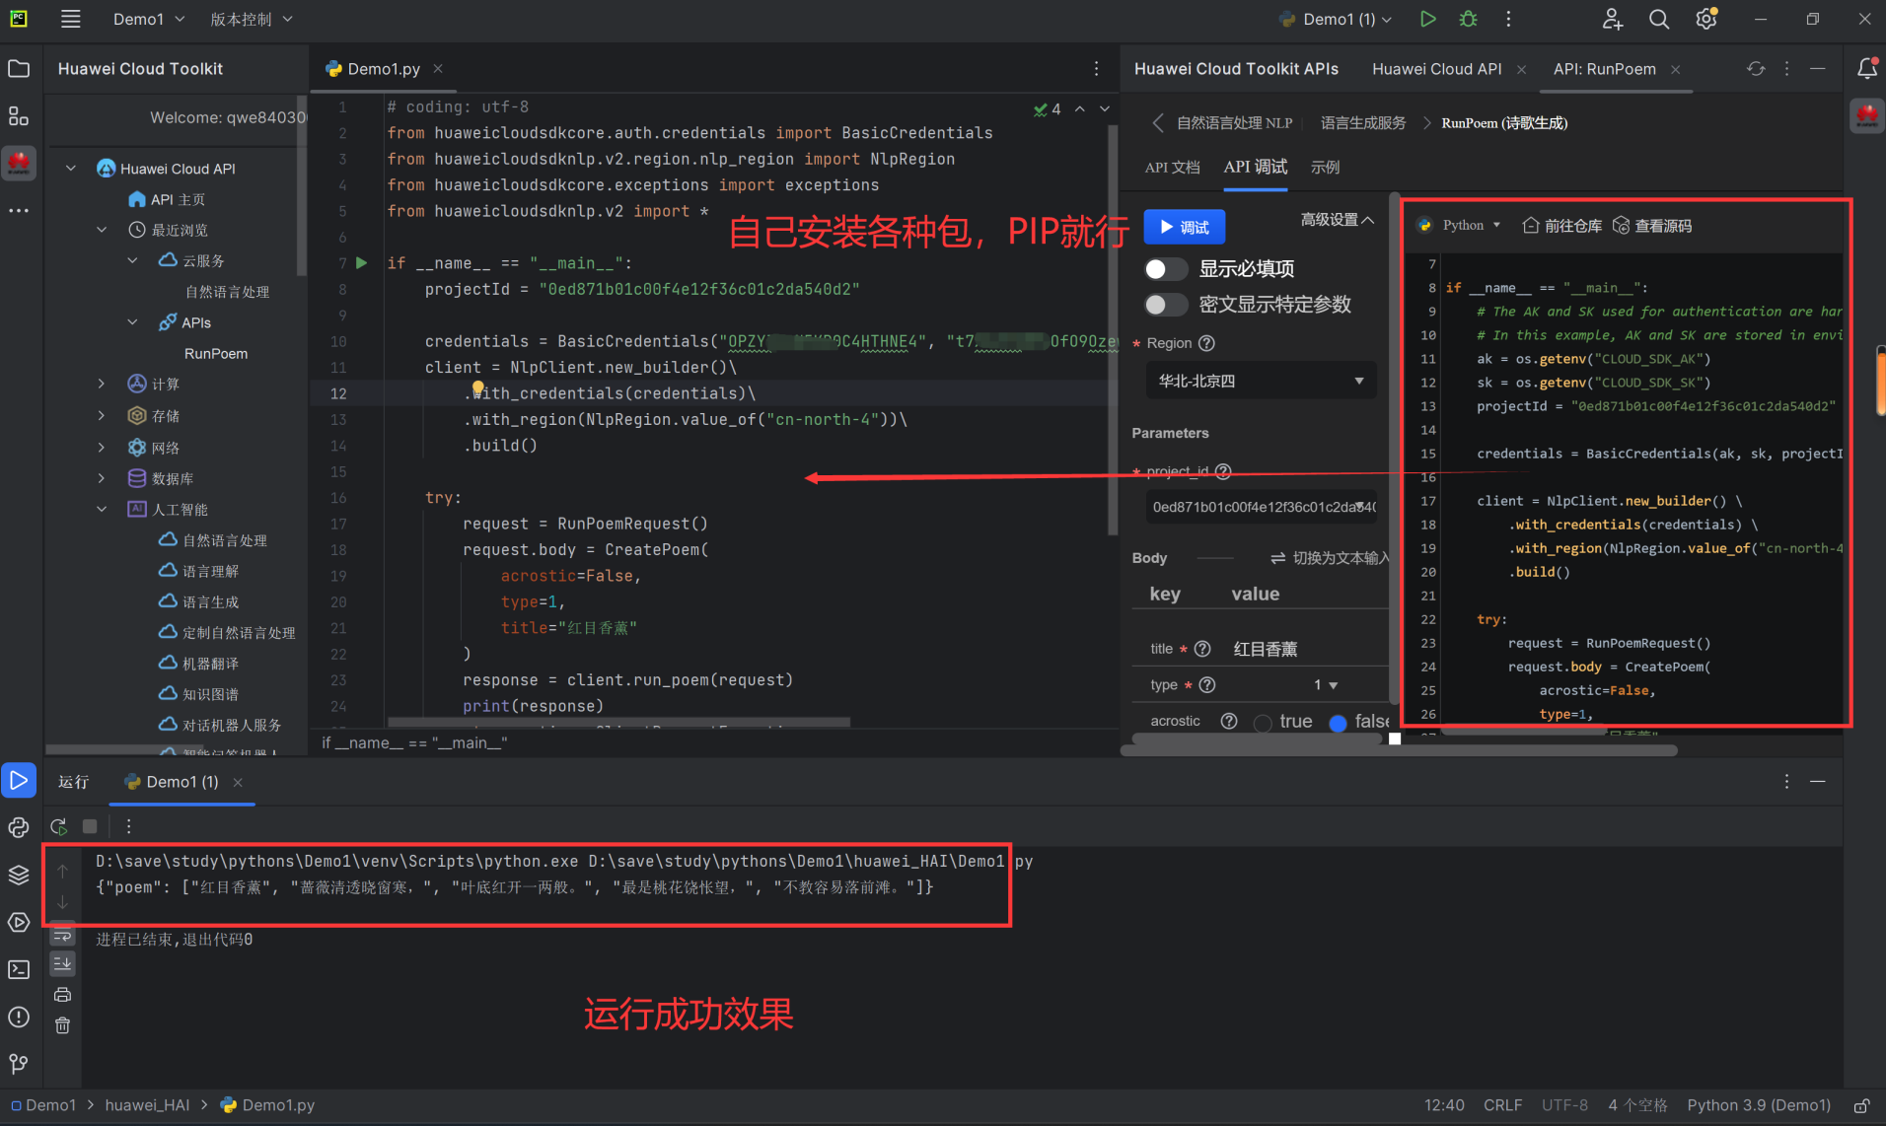Open Search Everywhere magnifier
The height and width of the screenshot is (1126, 1886).
pos(1659,19)
